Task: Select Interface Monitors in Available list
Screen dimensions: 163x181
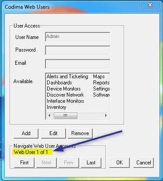Action: (66, 101)
